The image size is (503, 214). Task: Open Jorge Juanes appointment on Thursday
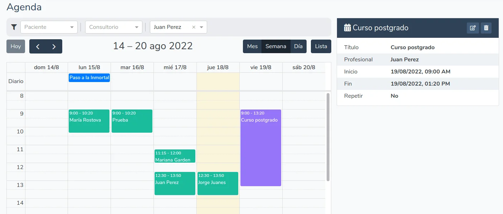click(x=218, y=184)
